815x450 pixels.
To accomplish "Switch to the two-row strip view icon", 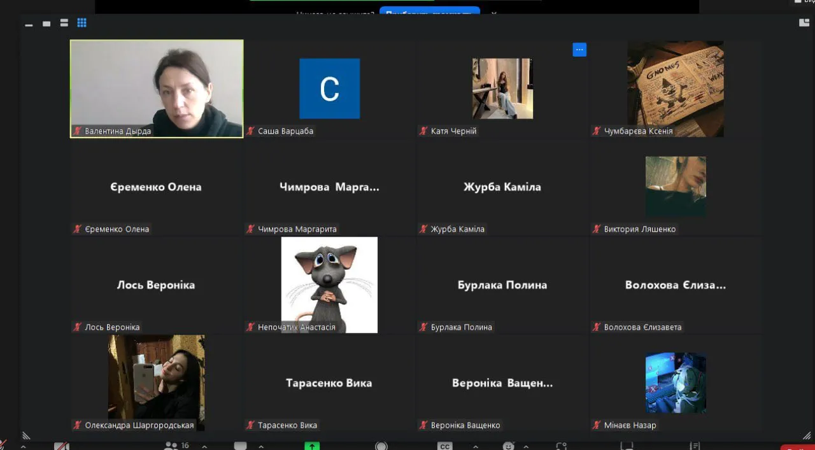I will coord(64,23).
